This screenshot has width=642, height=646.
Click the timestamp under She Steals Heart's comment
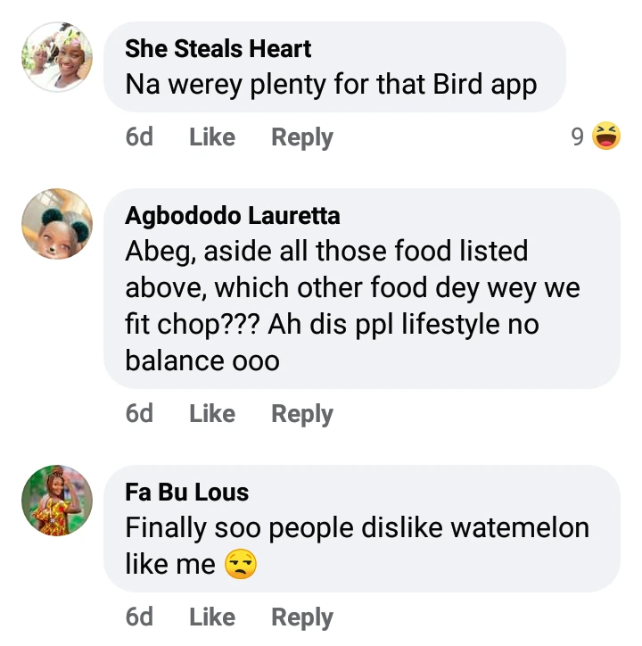139,137
